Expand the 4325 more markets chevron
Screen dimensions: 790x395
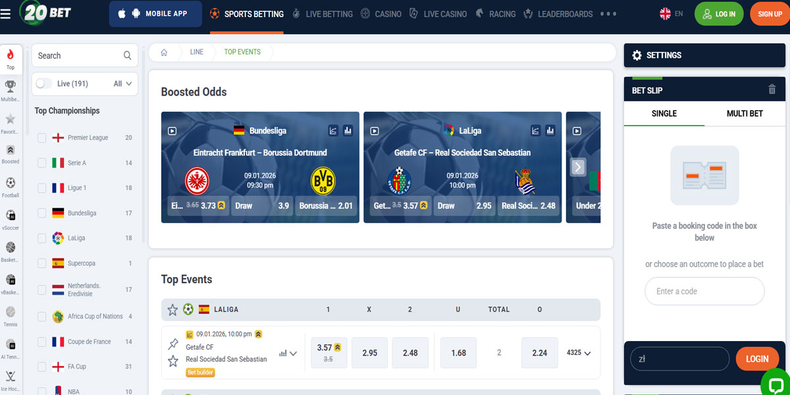587,354
